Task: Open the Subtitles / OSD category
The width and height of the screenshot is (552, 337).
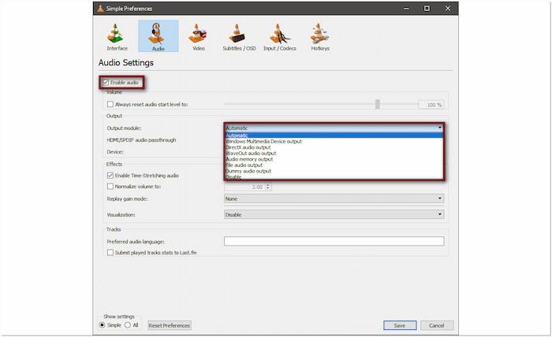Action: [x=239, y=36]
